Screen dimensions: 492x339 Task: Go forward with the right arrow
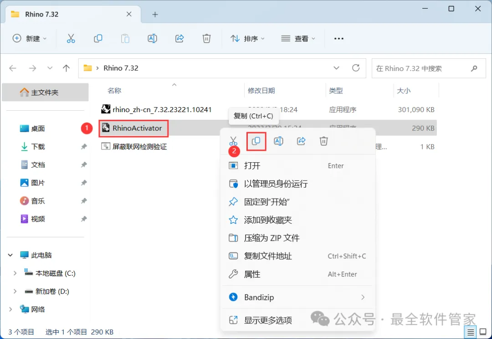(x=32, y=68)
